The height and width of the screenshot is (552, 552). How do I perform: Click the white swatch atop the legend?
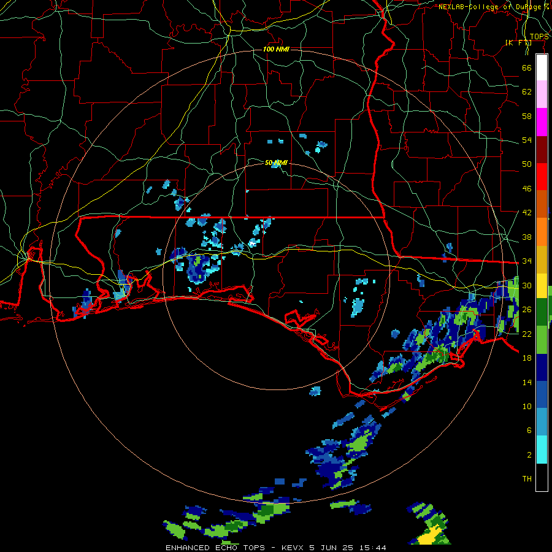542,67
